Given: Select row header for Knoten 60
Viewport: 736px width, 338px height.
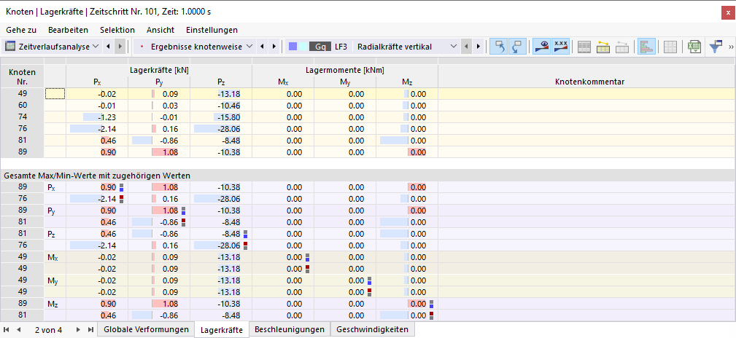Looking at the screenshot, I should tap(22, 106).
